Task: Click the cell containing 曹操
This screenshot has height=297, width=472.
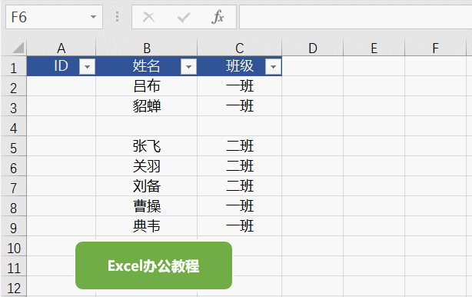Action: point(147,206)
